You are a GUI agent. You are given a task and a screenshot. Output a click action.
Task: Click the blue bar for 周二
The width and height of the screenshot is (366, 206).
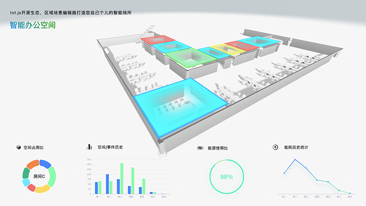(108, 184)
